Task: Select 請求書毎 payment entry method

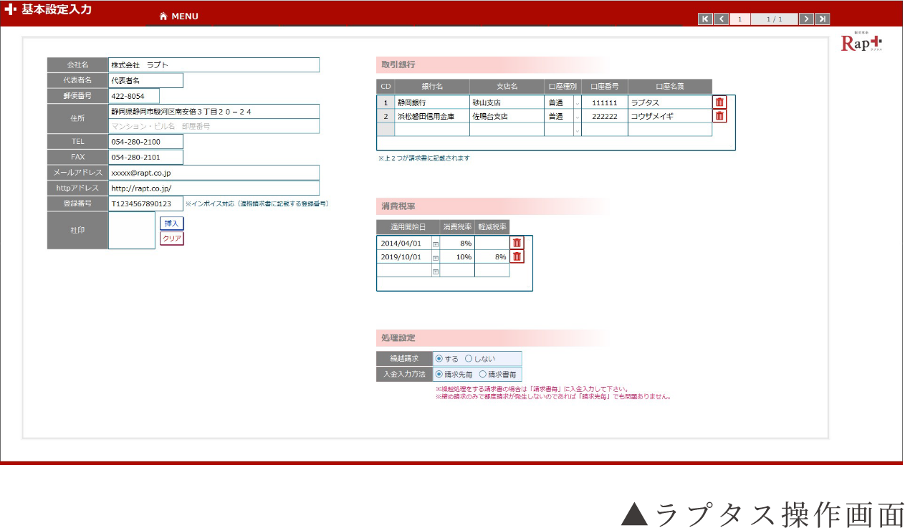Action: [x=482, y=374]
